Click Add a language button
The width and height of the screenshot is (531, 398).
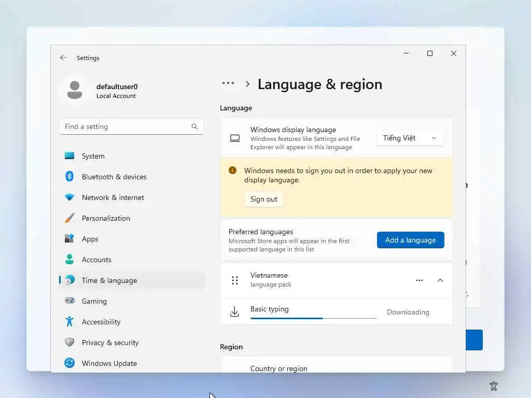[x=410, y=240]
